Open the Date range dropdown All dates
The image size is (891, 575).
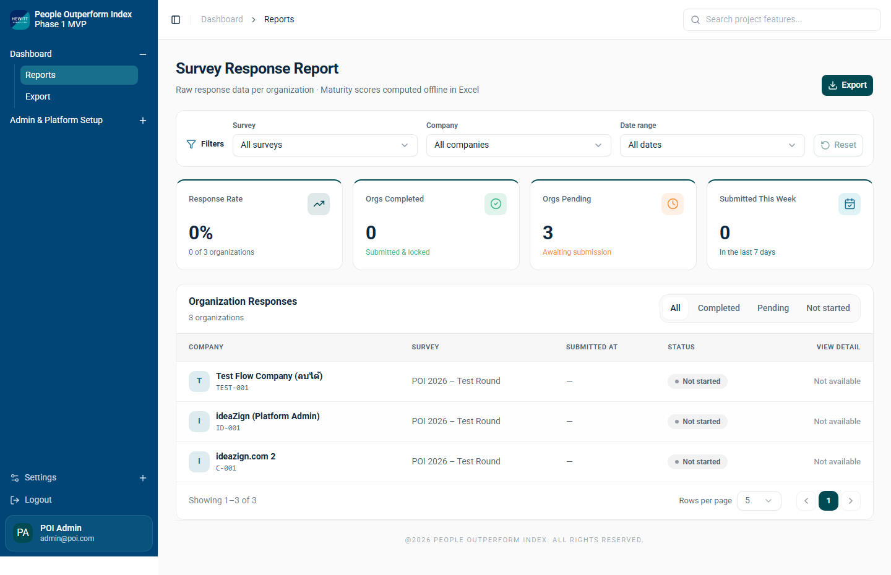tap(712, 145)
